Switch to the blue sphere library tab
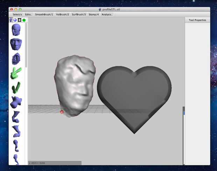 pos(15,20)
